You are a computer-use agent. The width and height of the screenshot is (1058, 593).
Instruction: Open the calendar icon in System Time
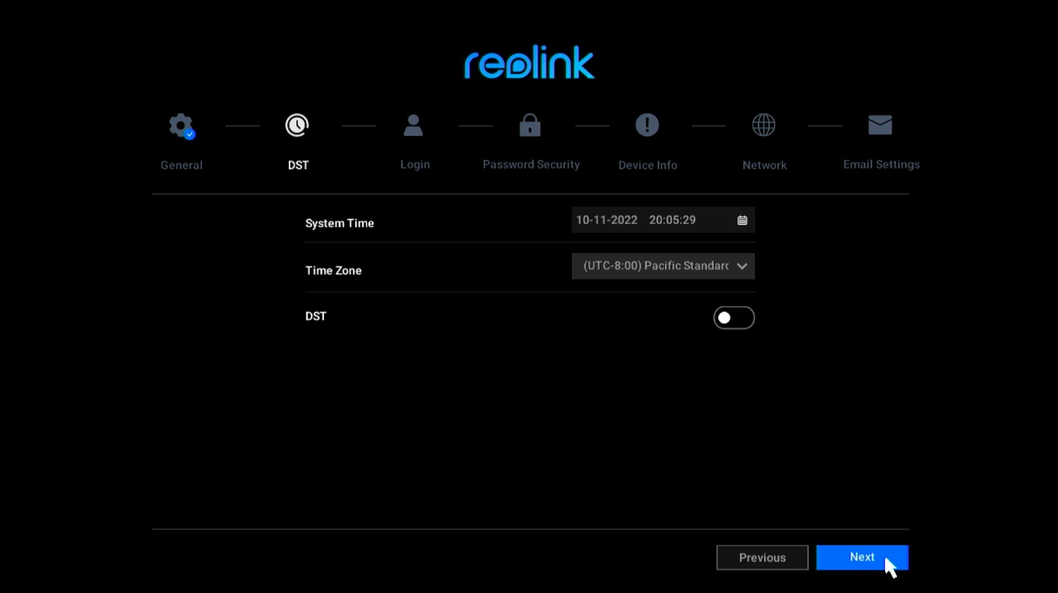[742, 220]
